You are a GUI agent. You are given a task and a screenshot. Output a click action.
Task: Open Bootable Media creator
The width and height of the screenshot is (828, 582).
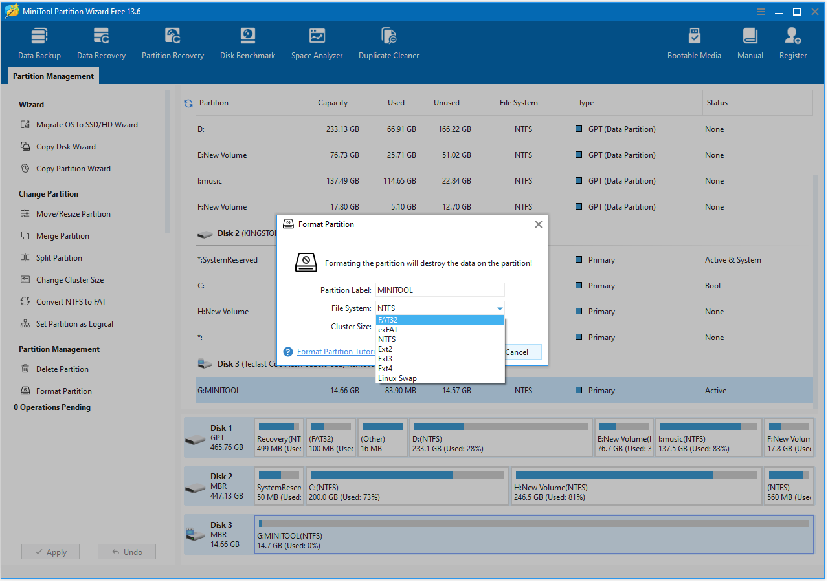click(x=694, y=42)
